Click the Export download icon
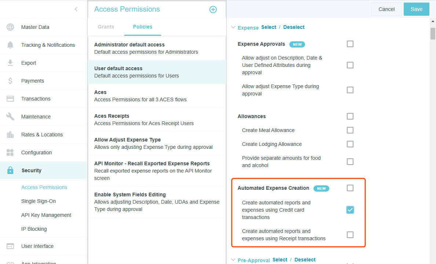The height and width of the screenshot is (264, 436). (10, 63)
